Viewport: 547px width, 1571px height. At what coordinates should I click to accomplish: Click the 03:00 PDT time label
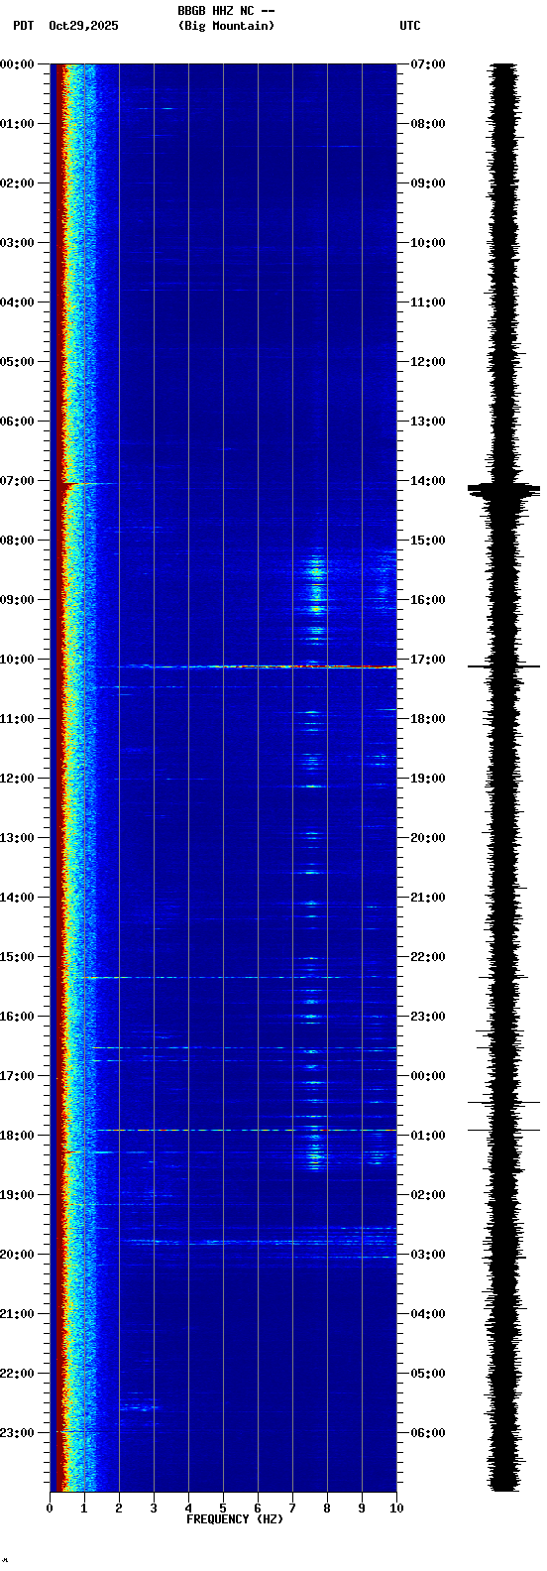point(17,243)
